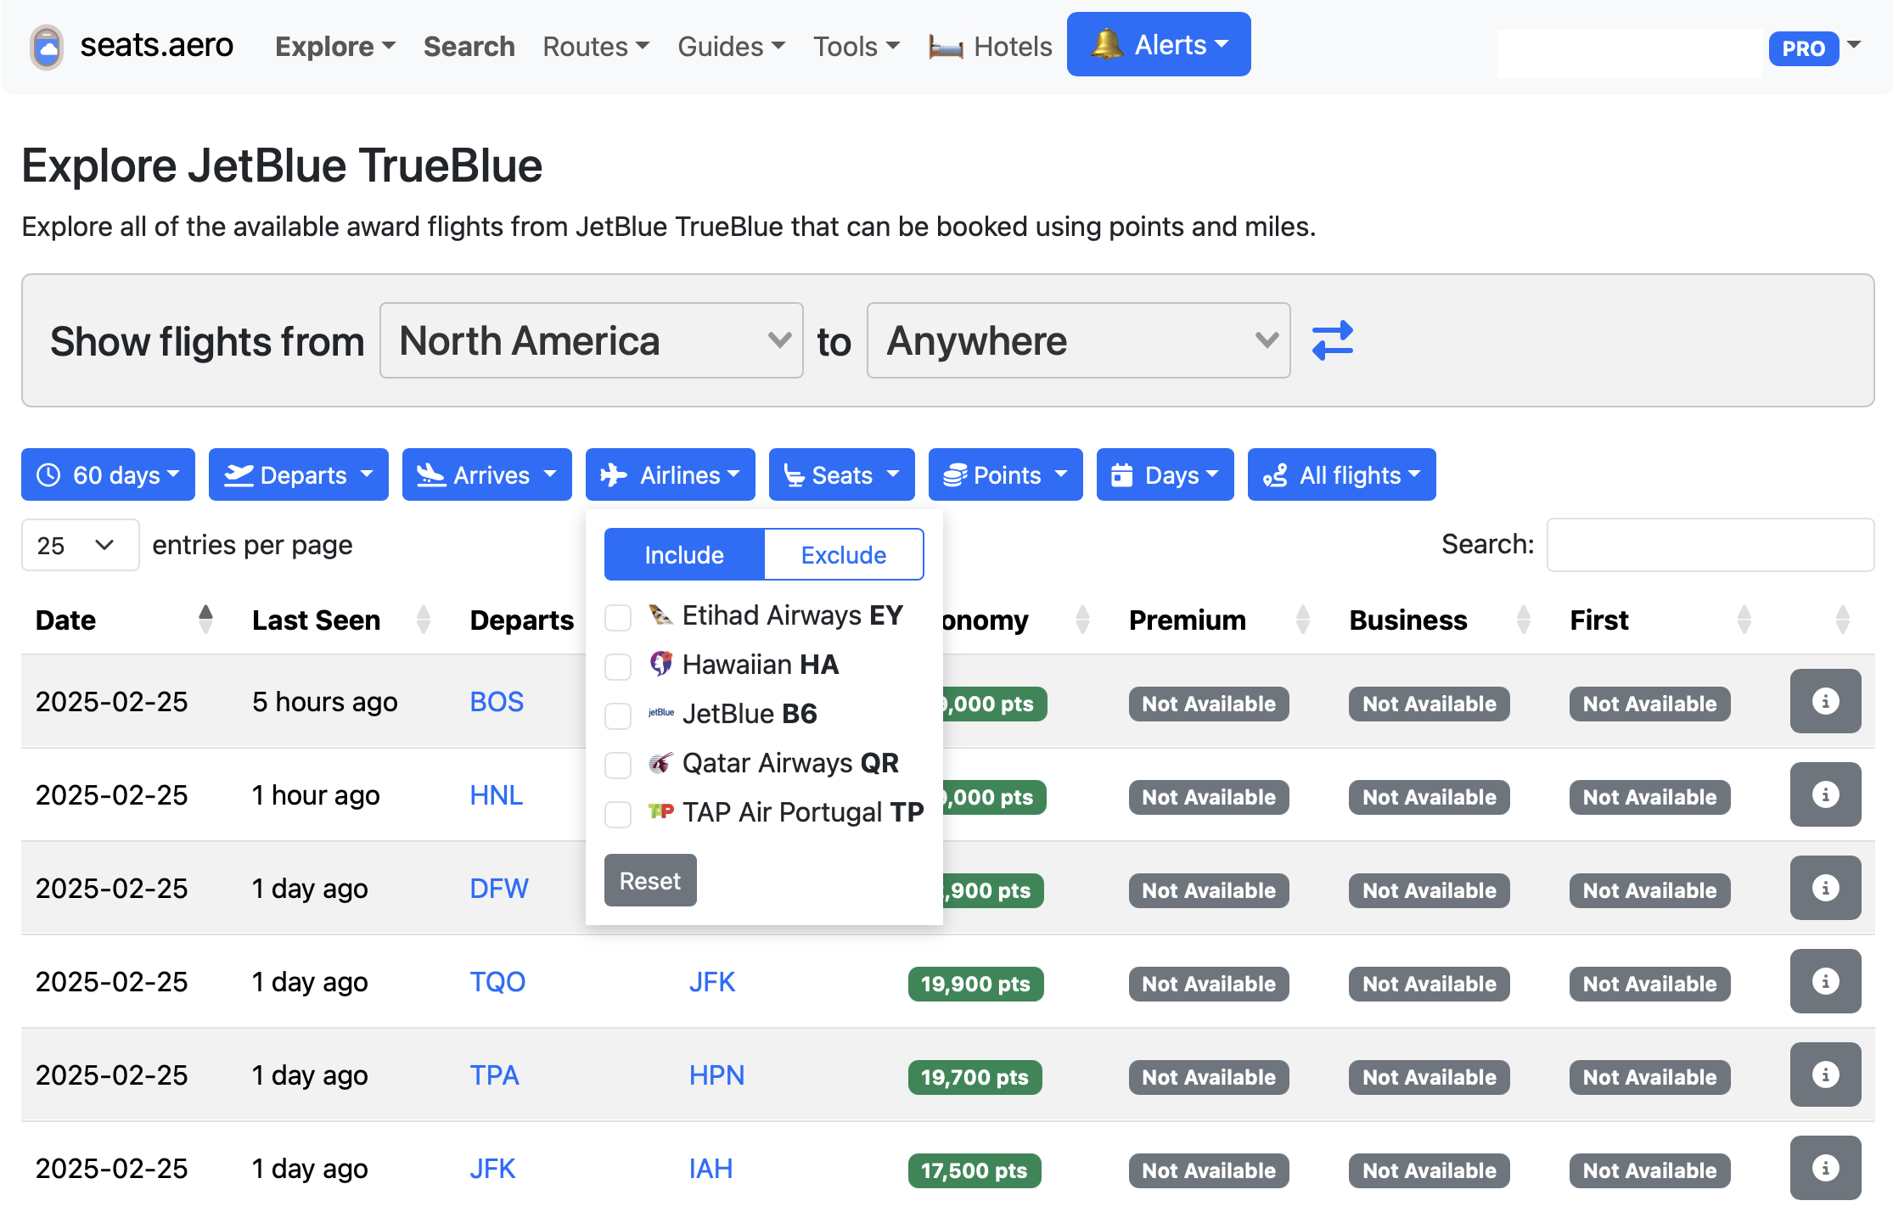Open the Arrives filter dropdown

[x=486, y=474]
